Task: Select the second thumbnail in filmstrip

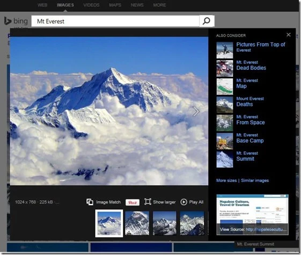Action: [137, 223]
